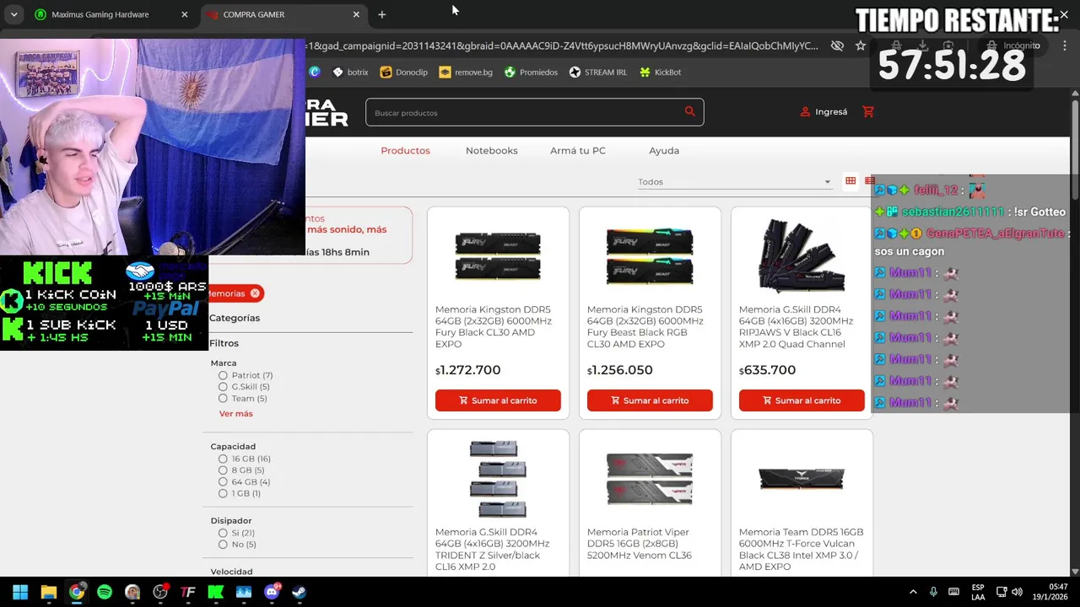Show hidden system tray icons chevron
This screenshot has height=607, width=1080.
point(913,592)
